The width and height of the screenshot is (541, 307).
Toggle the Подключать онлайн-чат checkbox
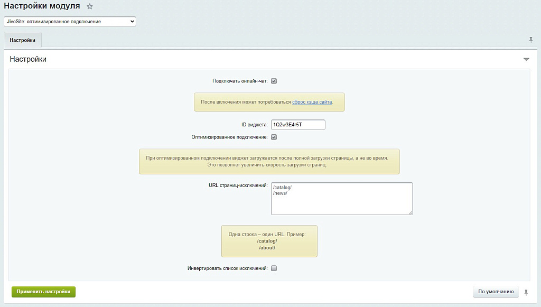tap(274, 81)
